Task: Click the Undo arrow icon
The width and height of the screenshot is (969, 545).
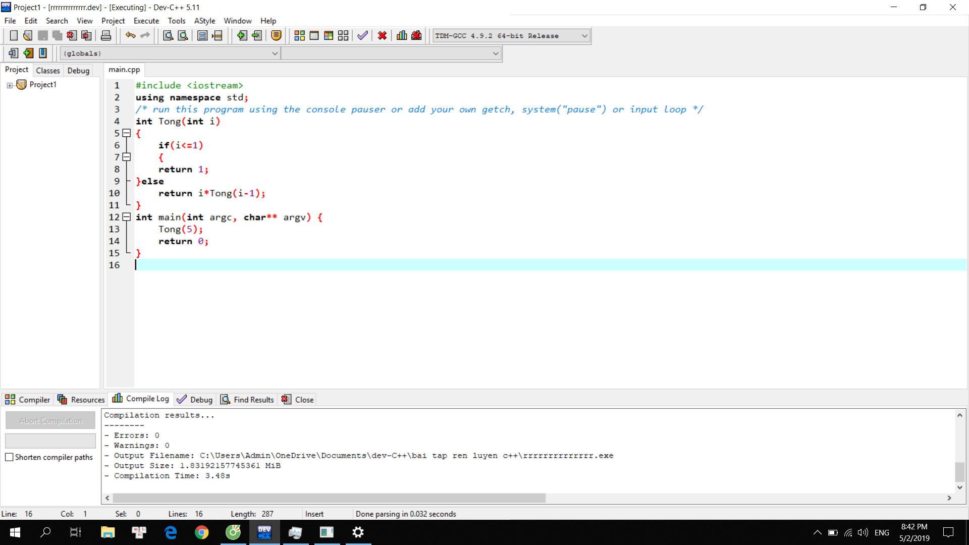Action: click(130, 35)
